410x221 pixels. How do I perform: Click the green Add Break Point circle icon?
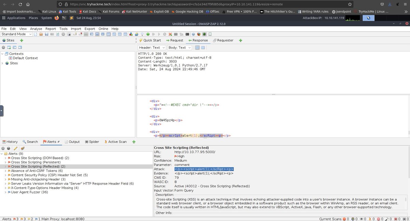pyautogui.click(x=148, y=34)
